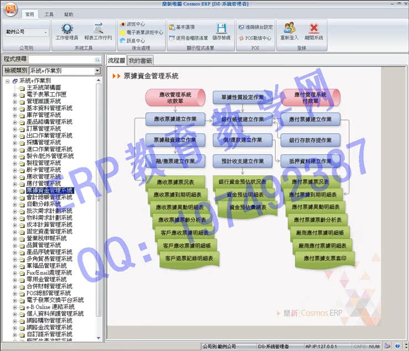Image resolution: width=409 pixels, height=351 pixels.
Task: Switch to the 常用 ribbon tab
Action: pos(30,14)
